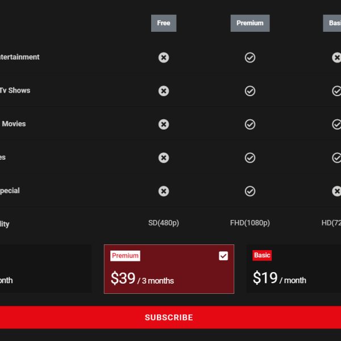
Task: Click the red Basic label on the plan card
Action: click(262, 255)
